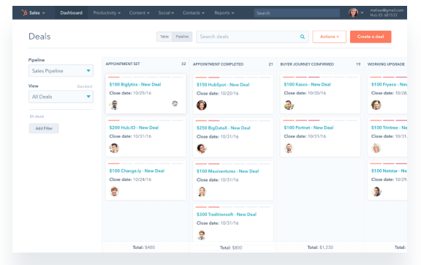The width and height of the screenshot is (421, 265).
Task: Click the Appointment Completed column header
Action: pos(218,64)
